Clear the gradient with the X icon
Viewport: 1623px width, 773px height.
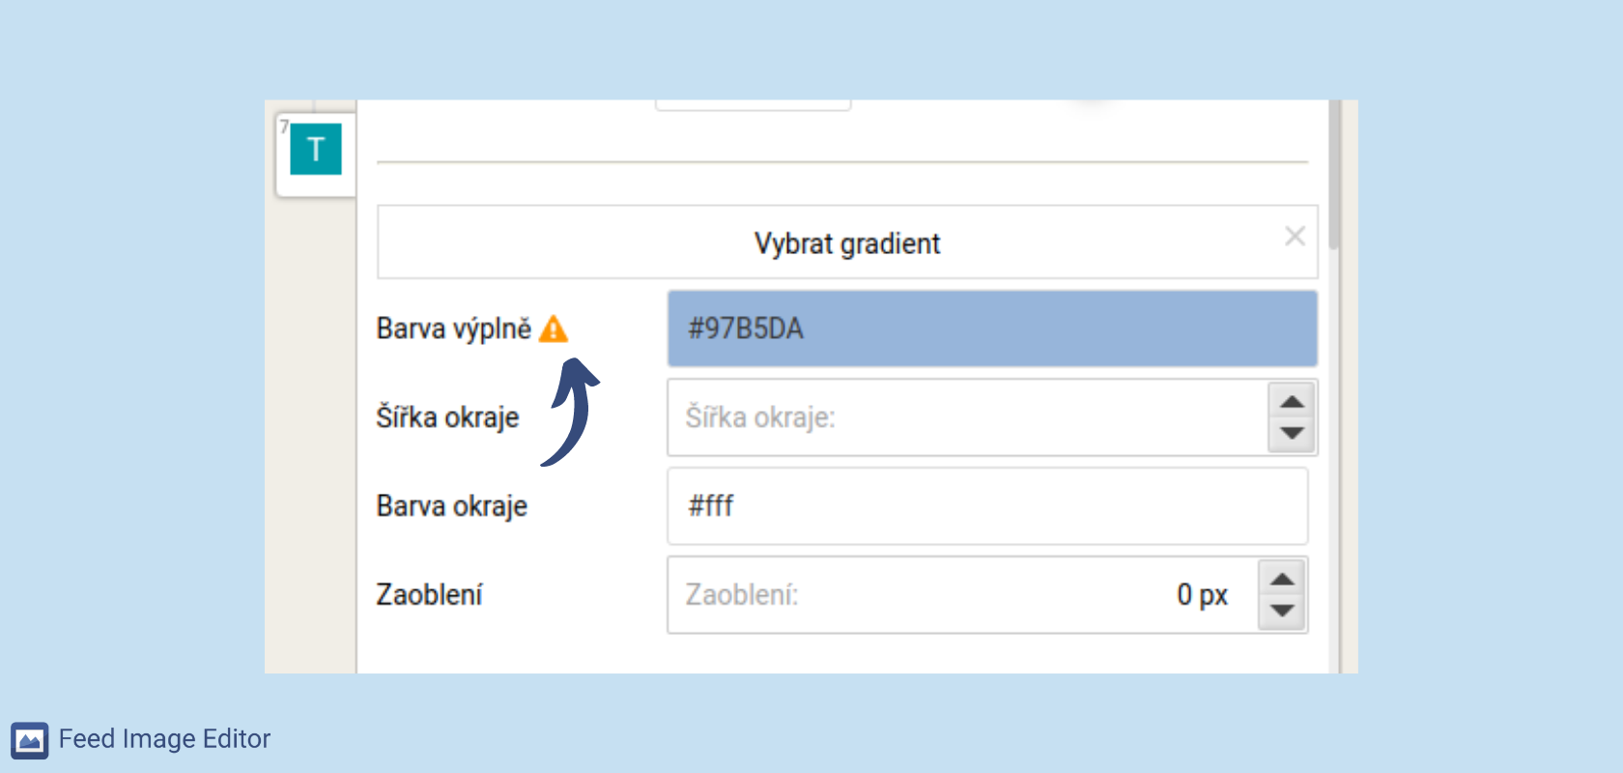coord(1295,236)
